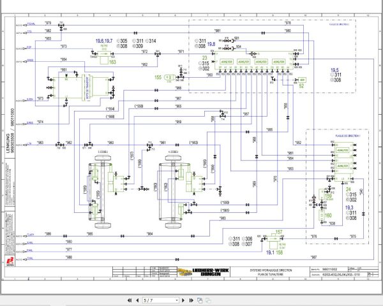Viewport: 383px width, 306px height.
Task: Go to the first page
Action: coord(130,300)
